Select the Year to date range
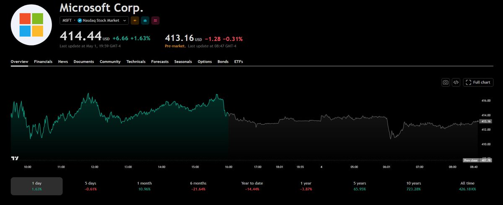This screenshot has height=205, width=503. 252,186
